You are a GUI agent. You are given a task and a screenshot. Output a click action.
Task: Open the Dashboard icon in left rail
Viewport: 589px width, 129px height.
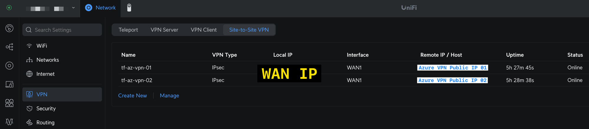coord(9,28)
